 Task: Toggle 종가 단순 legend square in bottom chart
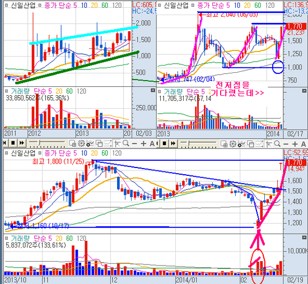point(40,153)
